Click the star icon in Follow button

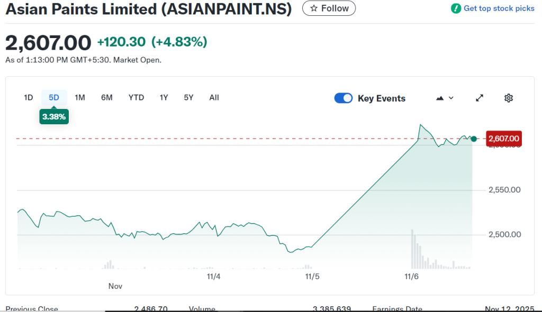click(x=313, y=8)
